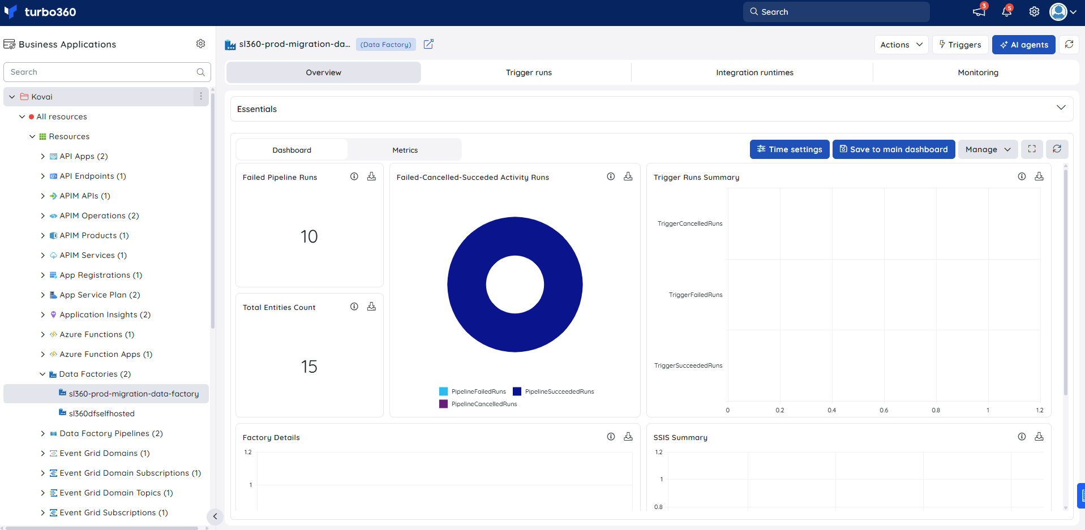Image resolution: width=1085 pixels, height=530 pixels.
Task: Show info for Trigger Runs Summary widget
Action: pyautogui.click(x=1022, y=176)
